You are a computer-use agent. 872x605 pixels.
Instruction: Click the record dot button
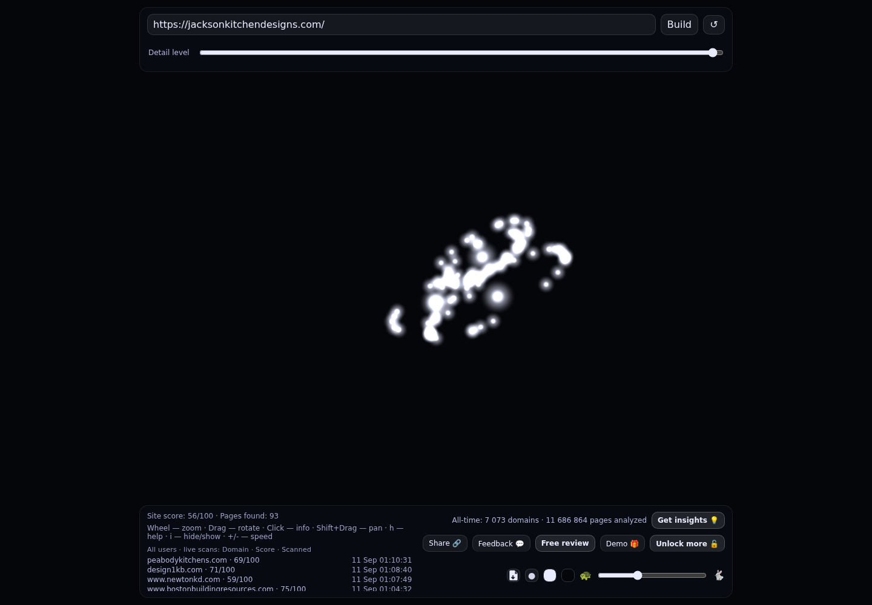pos(532,575)
